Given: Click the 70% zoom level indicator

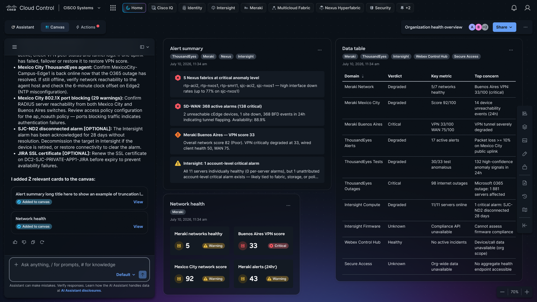Looking at the screenshot, I should (514, 292).
